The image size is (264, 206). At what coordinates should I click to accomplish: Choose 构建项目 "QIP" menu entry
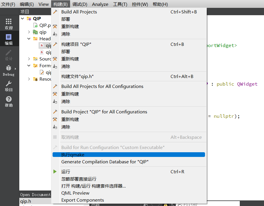pos(129,44)
